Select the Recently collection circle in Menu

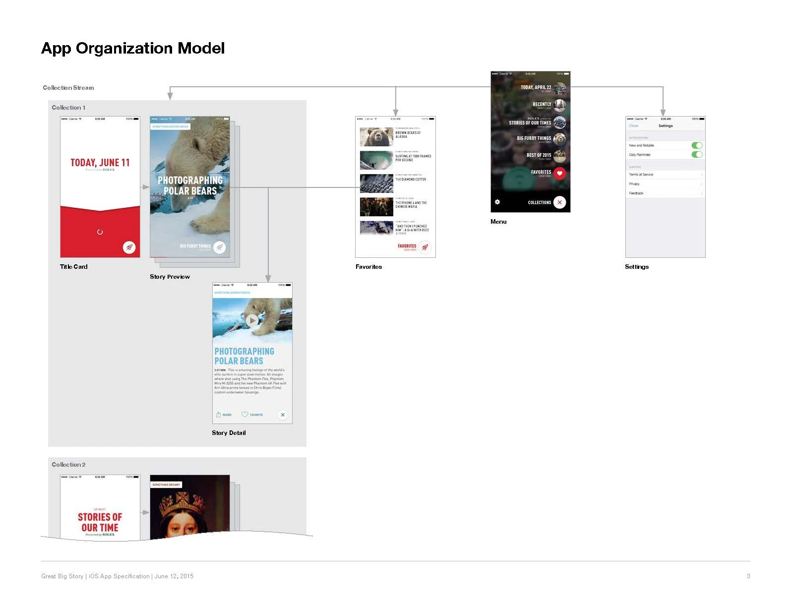(x=559, y=105)
